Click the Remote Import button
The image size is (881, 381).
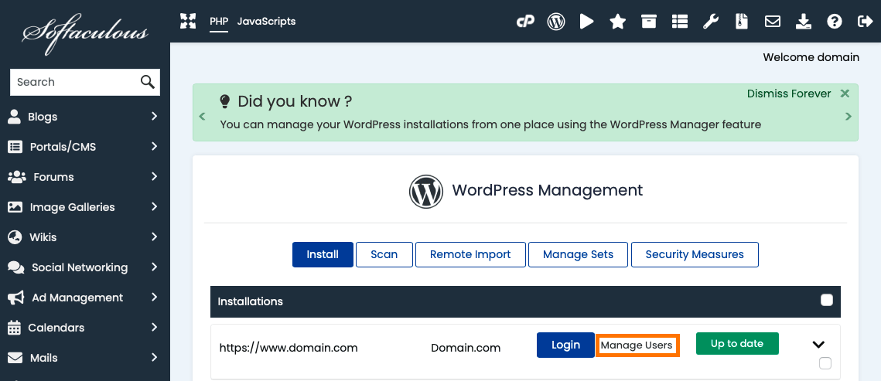click(470, 255)
